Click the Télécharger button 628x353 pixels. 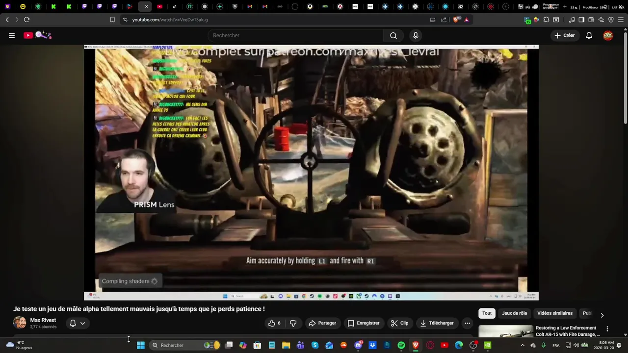(437, 323)
